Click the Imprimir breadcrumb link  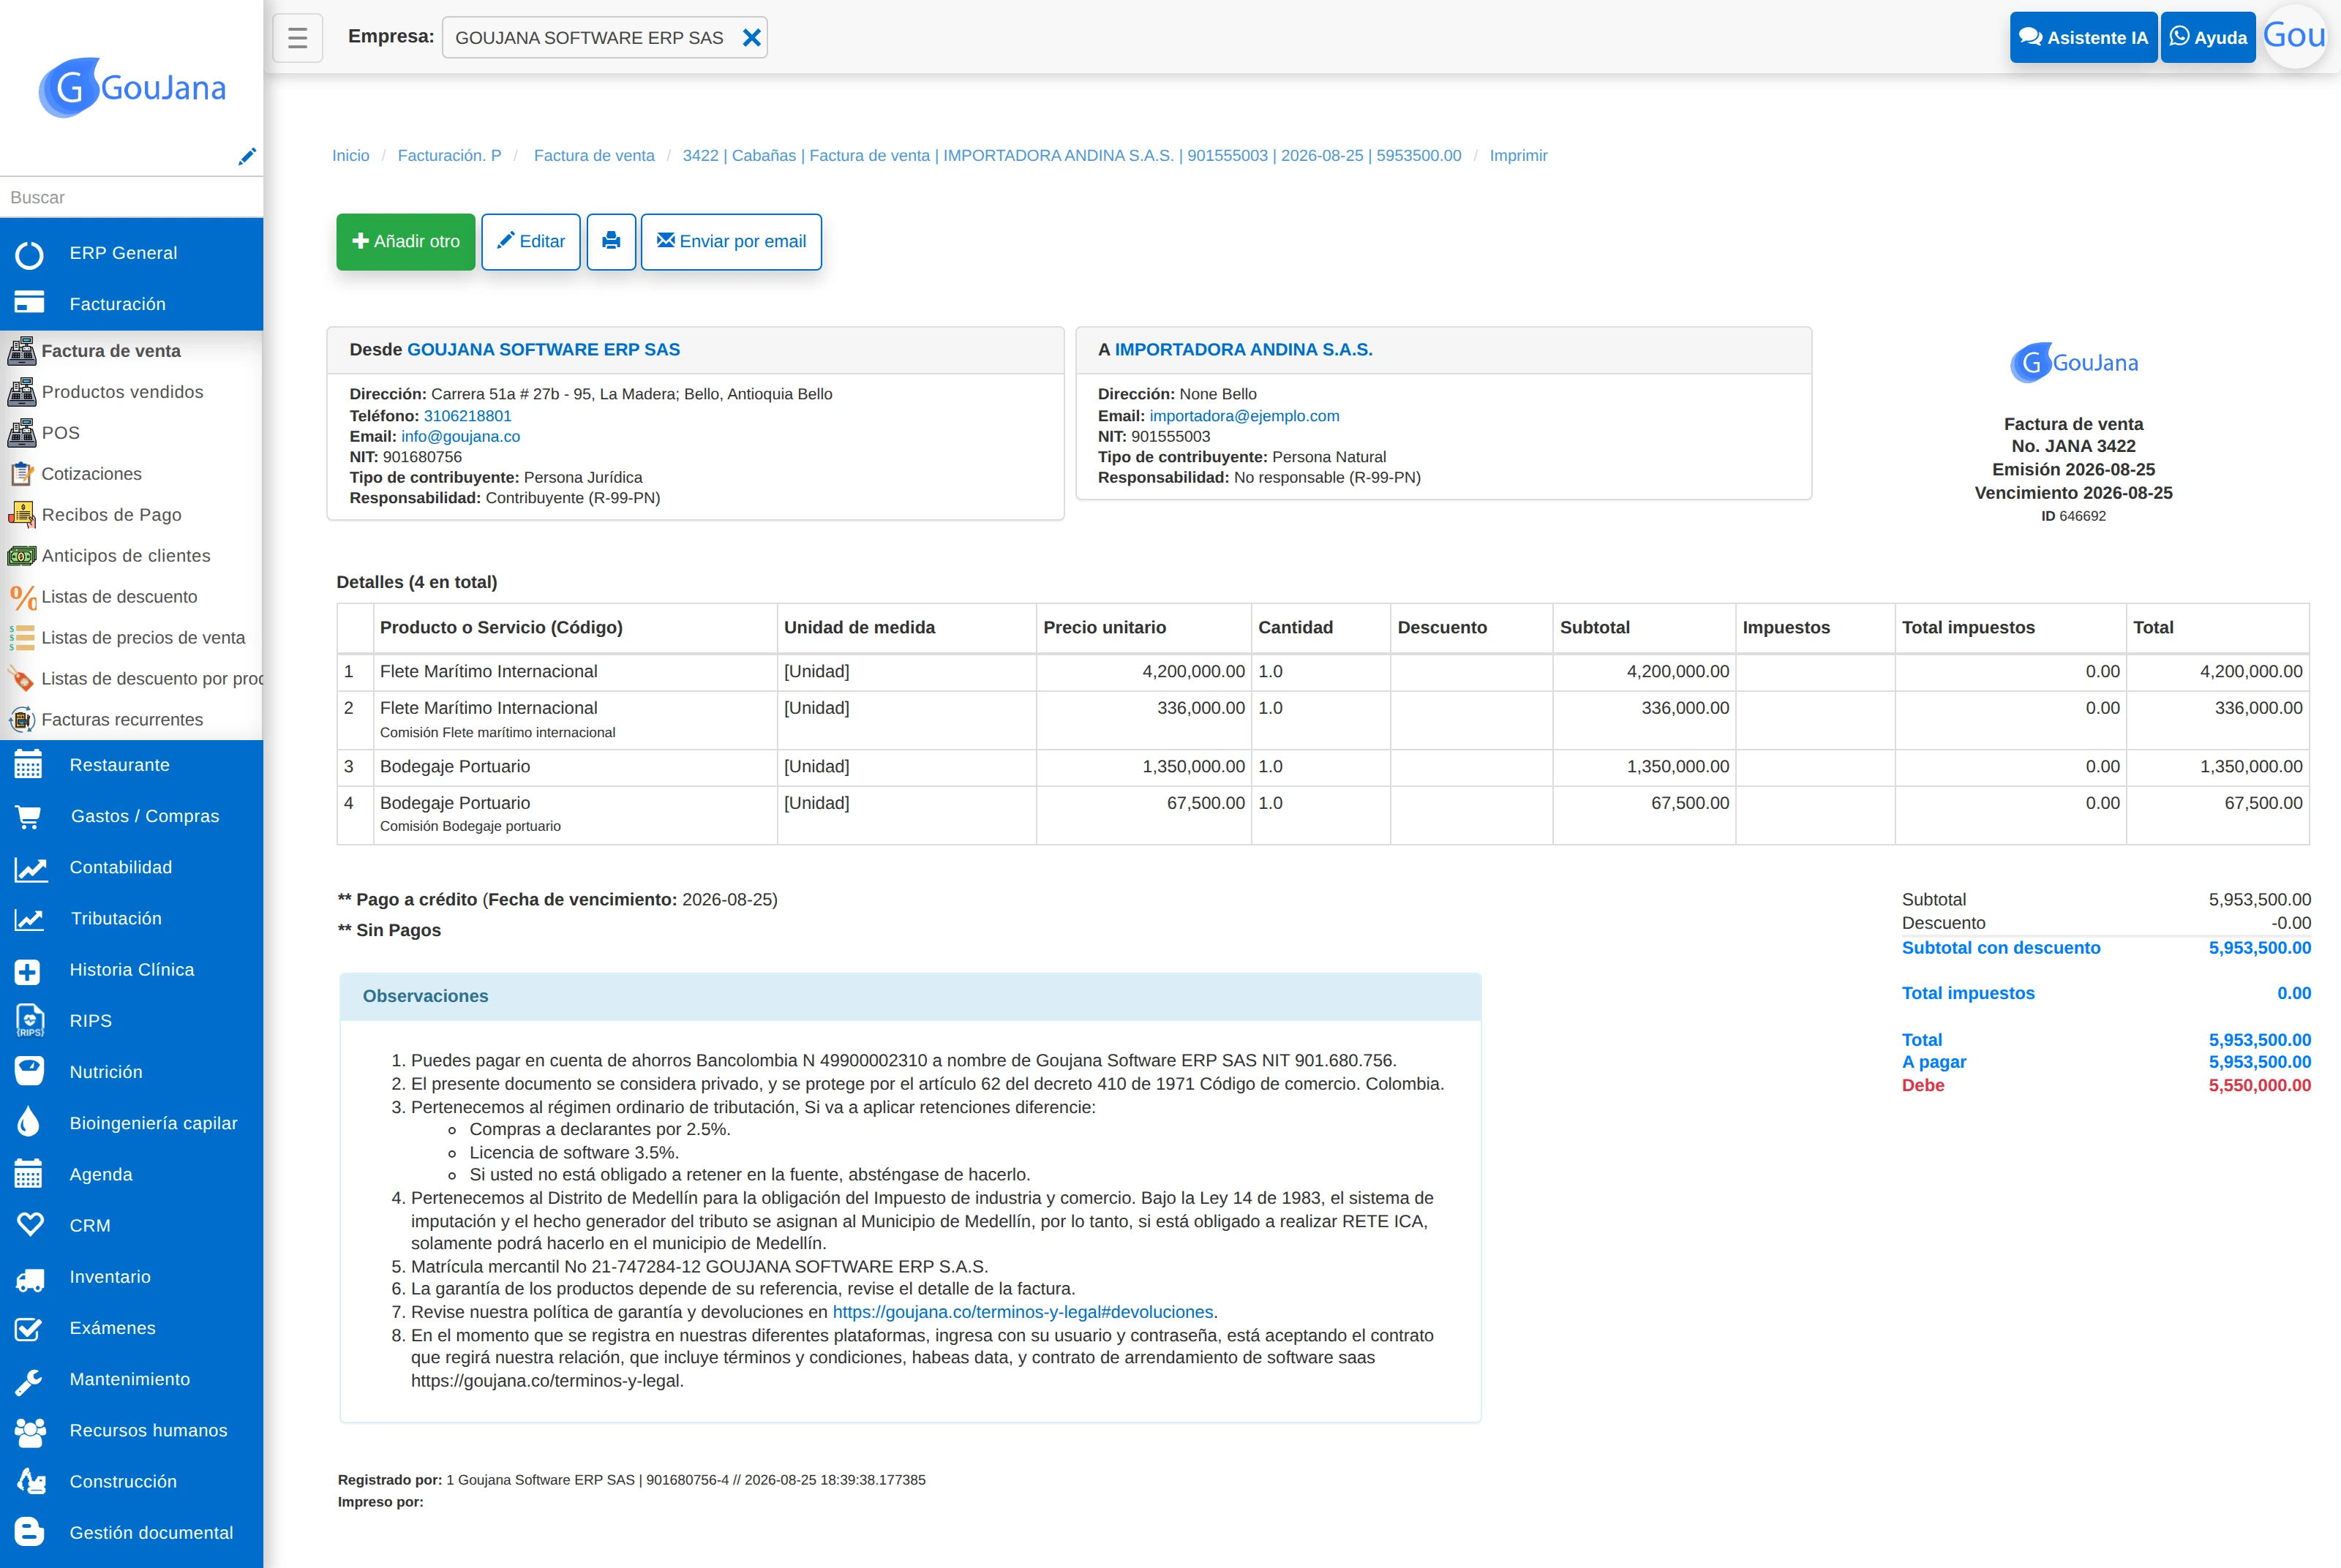tap(1518, 156)
